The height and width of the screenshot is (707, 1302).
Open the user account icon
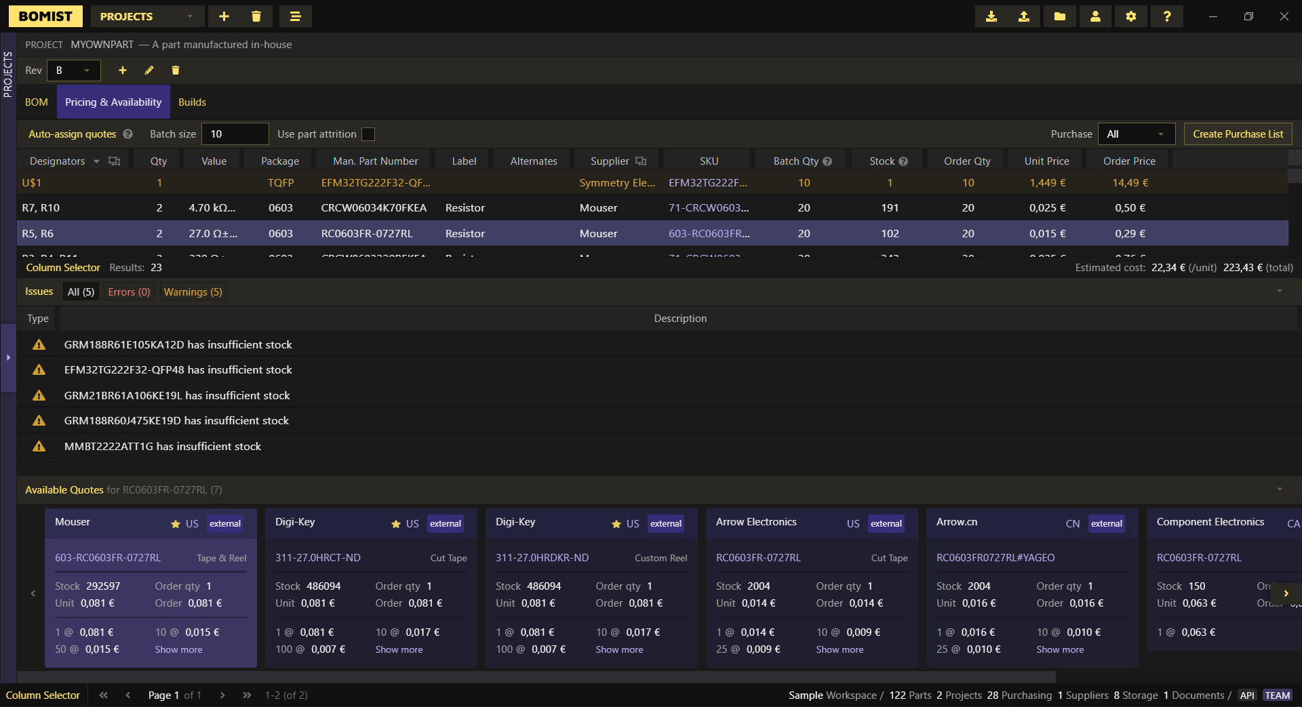tap(1095, 16)
